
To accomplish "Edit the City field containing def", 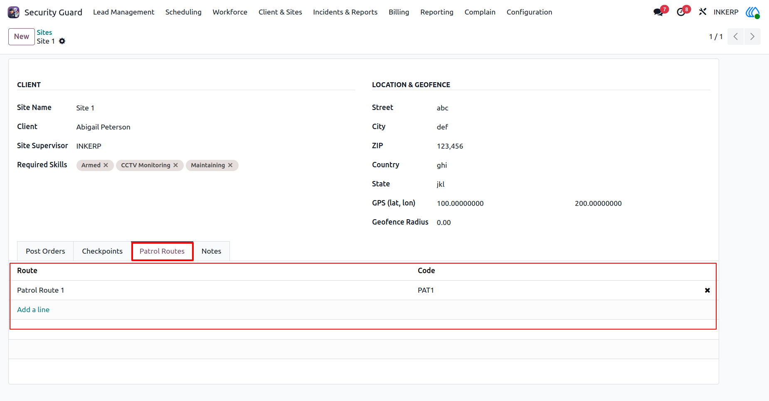I will pyautogui.click(x=573, y=127).
